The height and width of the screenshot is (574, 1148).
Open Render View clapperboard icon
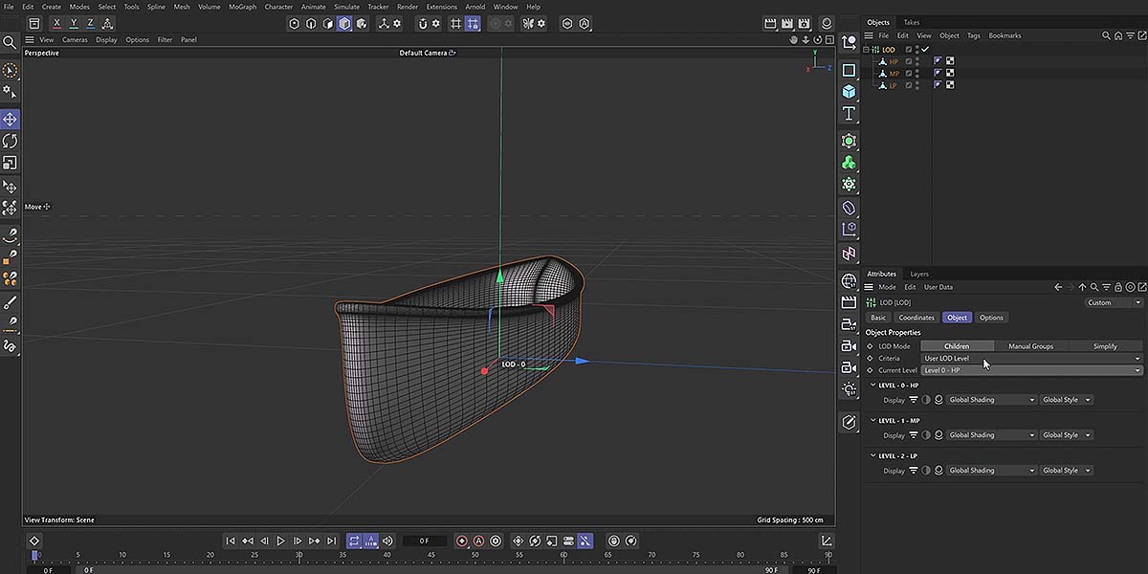point(770,23)
